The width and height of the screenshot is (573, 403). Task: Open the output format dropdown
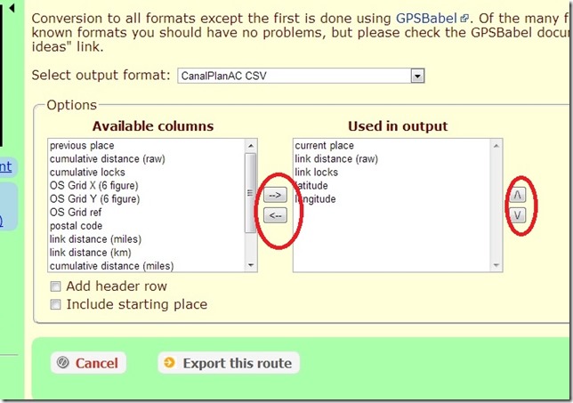pos(301,76)
